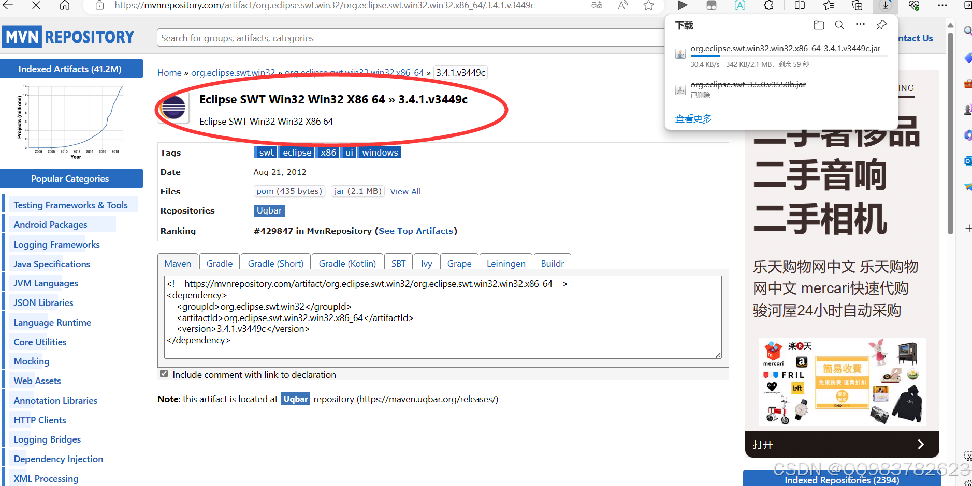
Task: Click the Home breadcrumb link
Action: 169,73
